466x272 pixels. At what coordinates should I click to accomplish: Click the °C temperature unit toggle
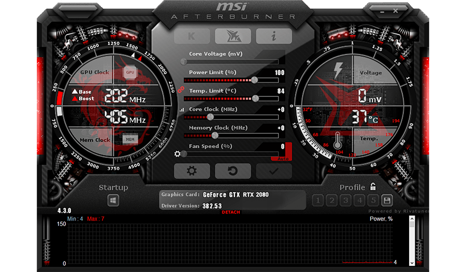pyautogui.click(x=373, y=120)
